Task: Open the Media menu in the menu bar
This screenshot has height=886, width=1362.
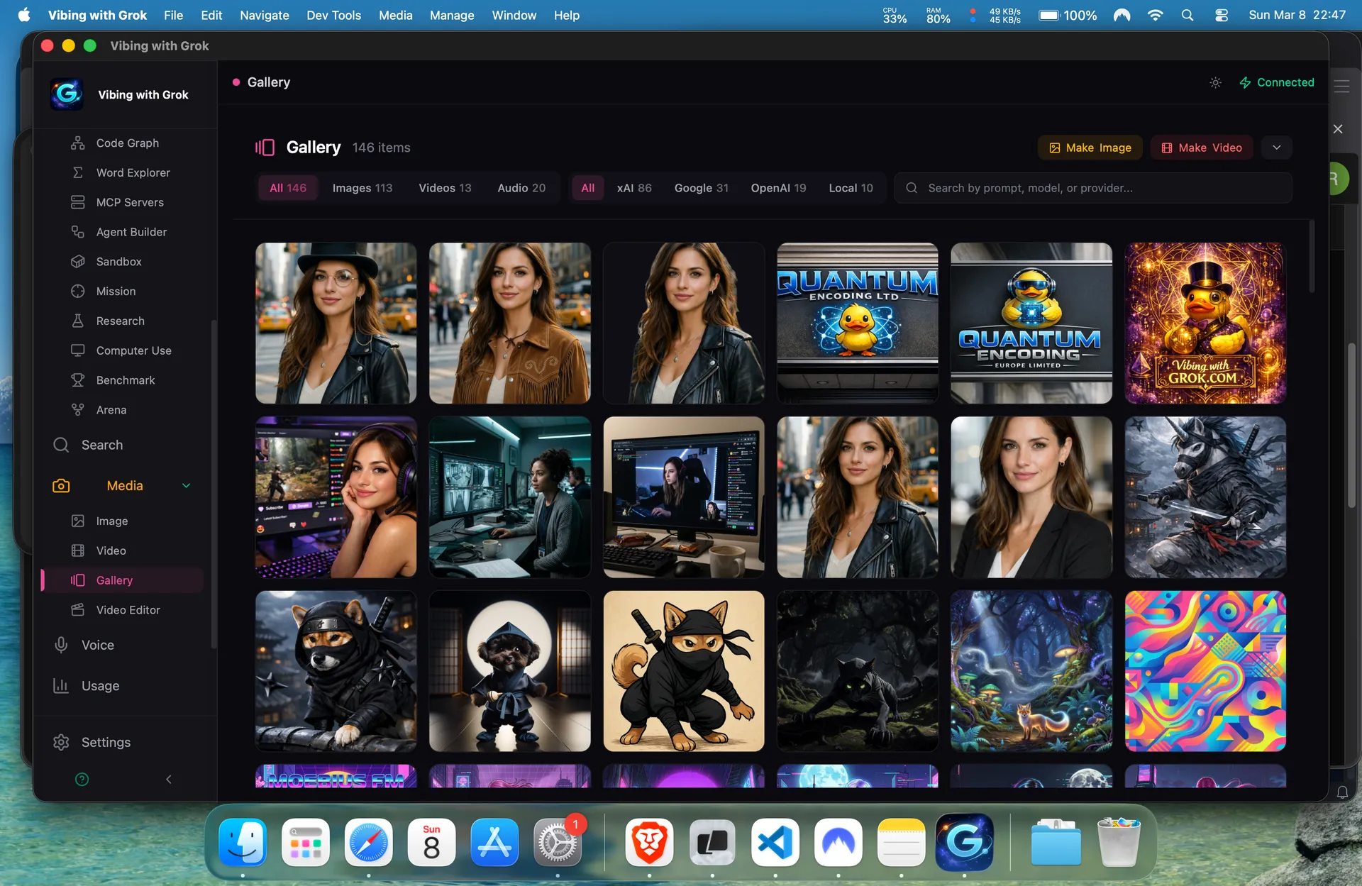Action: [x=395, y=15]
